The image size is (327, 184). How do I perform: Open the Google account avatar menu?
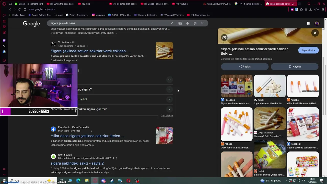(x=317, y=24)
